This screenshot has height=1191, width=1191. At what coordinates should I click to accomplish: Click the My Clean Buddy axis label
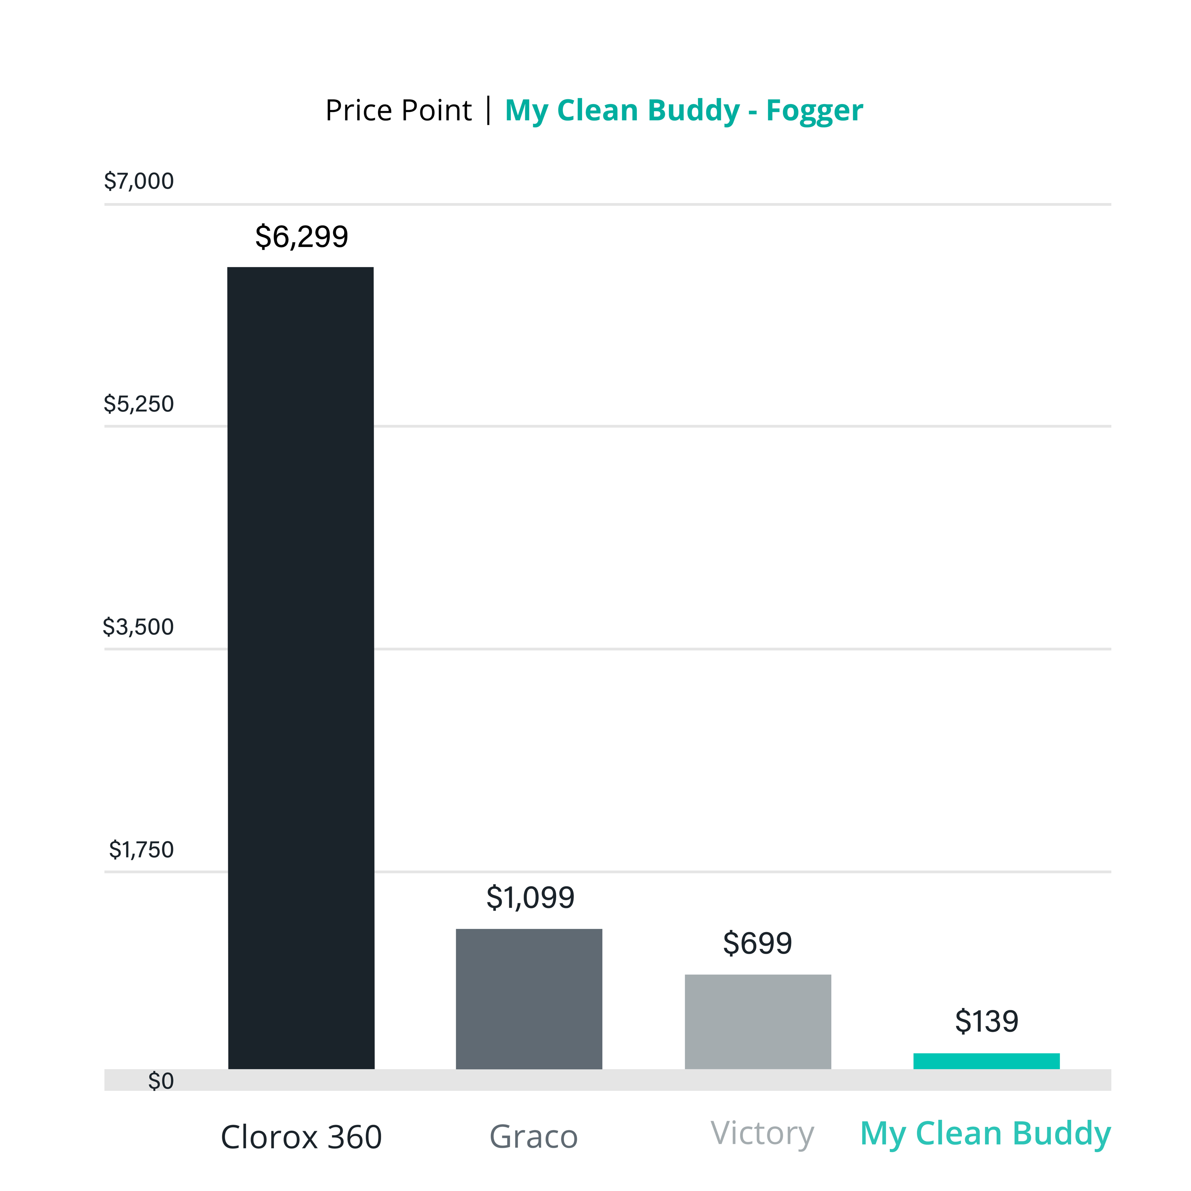point(986,1134)
